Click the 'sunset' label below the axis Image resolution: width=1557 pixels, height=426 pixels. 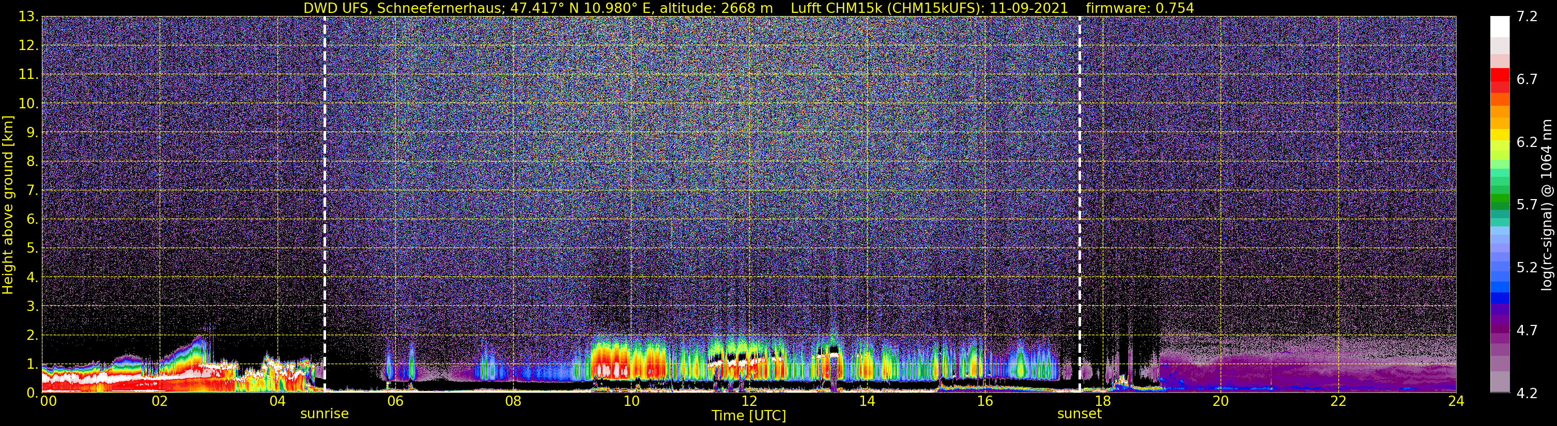tap(1080, 414)
